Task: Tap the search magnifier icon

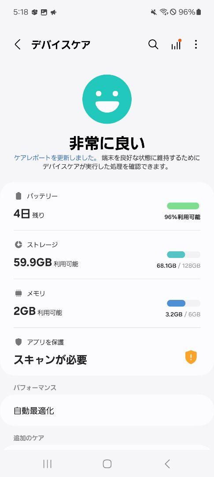Action: [x=153, y=45]
